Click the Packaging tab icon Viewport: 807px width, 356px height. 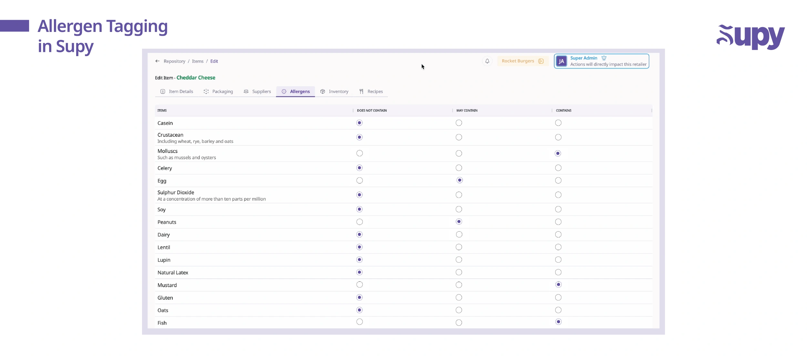pos(206,92)
